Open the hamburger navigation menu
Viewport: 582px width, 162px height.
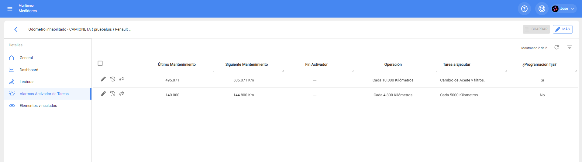click(10, 9)
